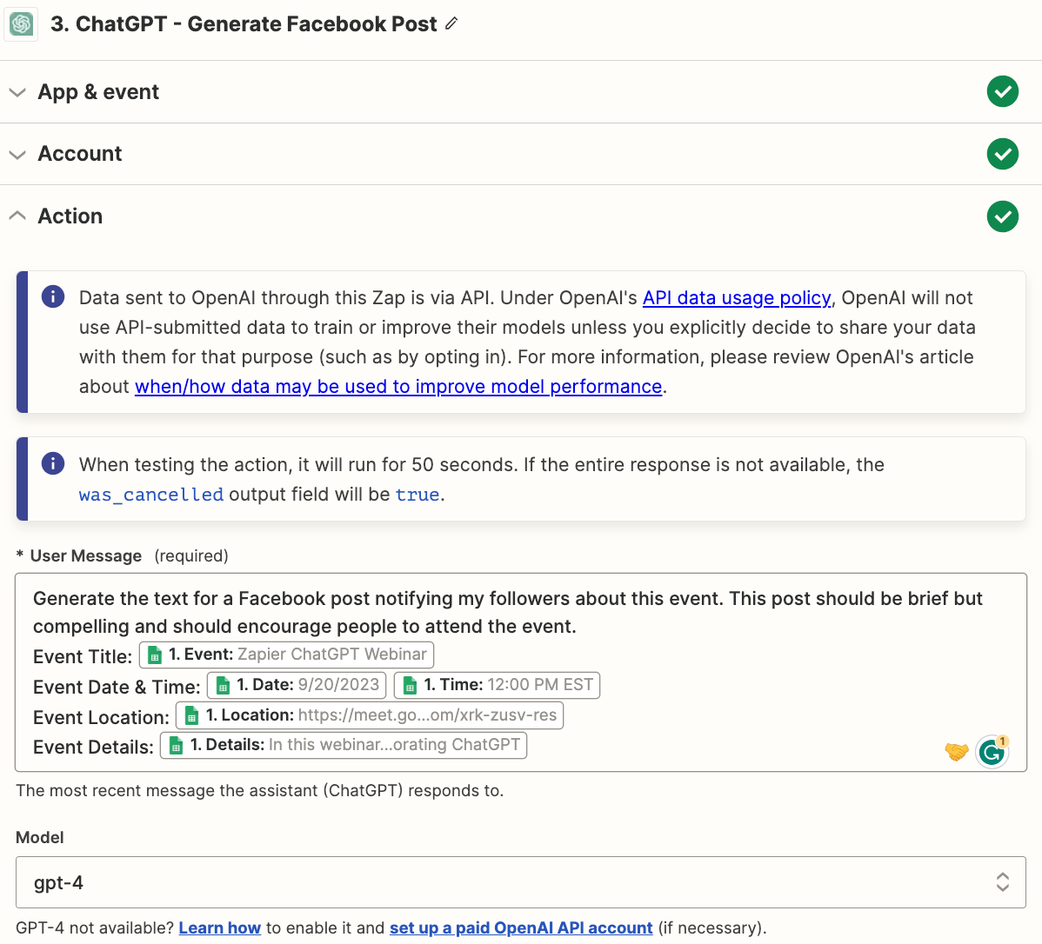Click the was_cancelled code text
Image resolution: width=1042 pixels, height=944 pixels.
point(150,495)
